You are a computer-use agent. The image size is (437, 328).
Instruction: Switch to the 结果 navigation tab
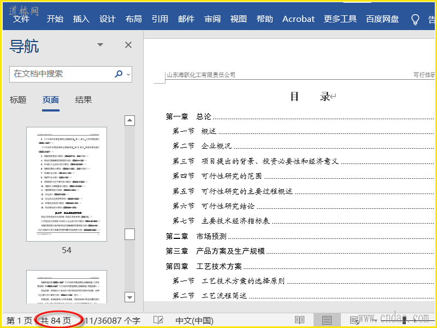click(x=84, y=100)
